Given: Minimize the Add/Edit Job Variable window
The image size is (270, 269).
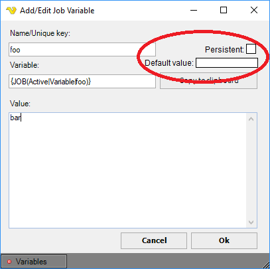Looking at the screenshot, I should point(194,10).
